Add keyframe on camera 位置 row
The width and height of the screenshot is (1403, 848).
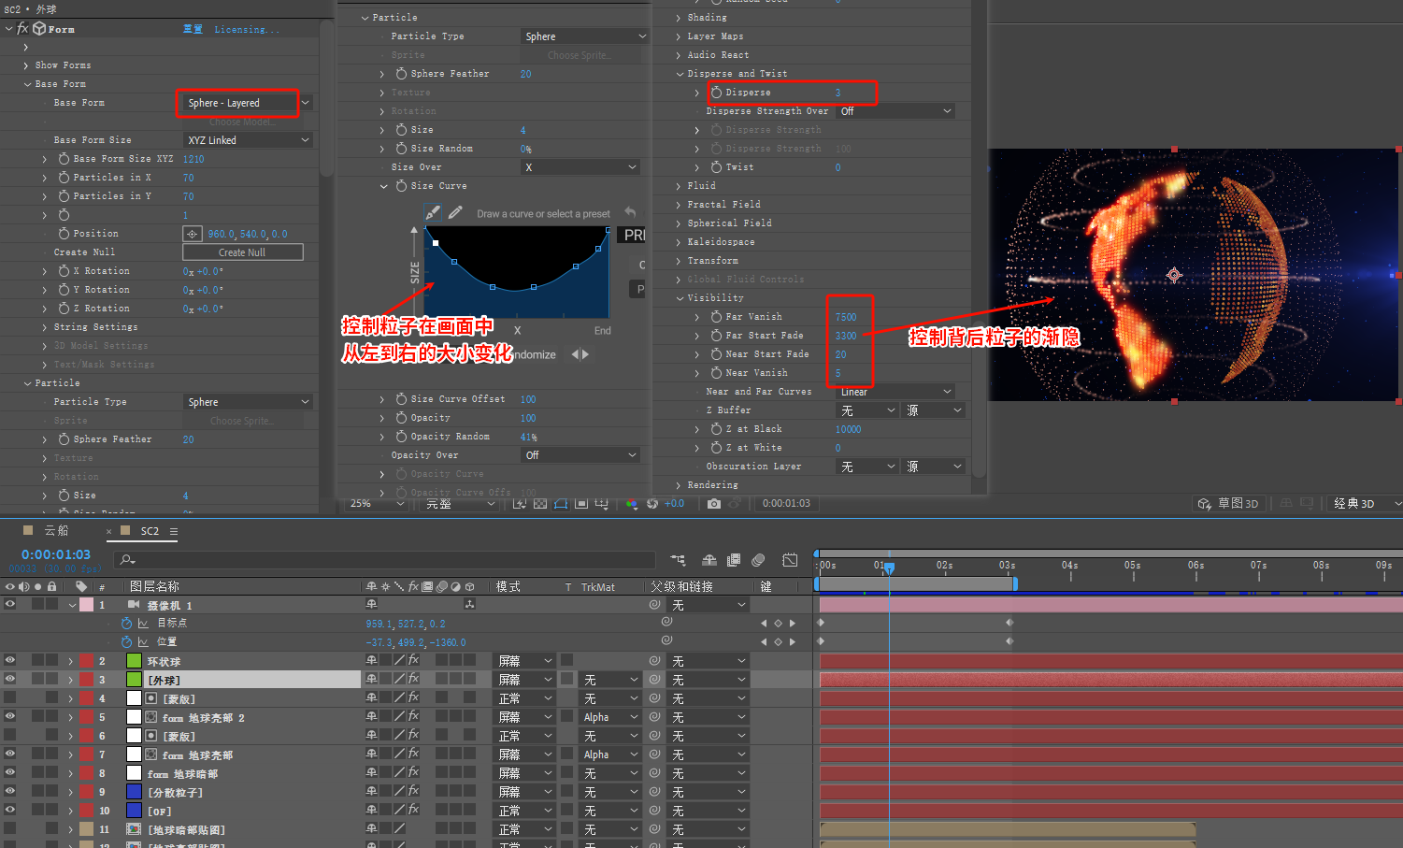click(778, 641)
